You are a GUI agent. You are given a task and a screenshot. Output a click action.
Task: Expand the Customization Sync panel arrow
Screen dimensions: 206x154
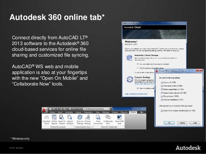92,127
